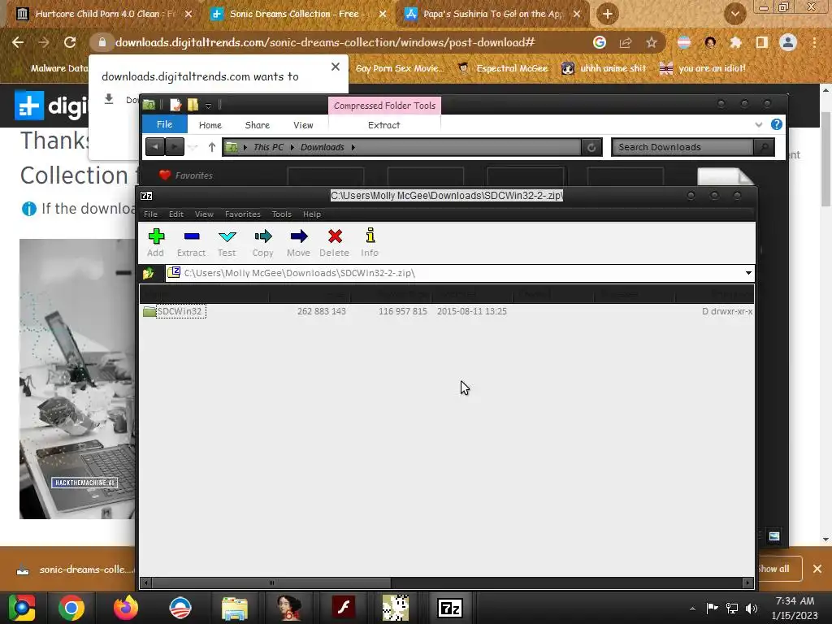Viewport: 832px width, 624px height.
Task: Switch to the Home tab in Explorer
Action: [210, 125]
